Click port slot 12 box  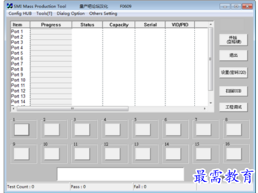[113, 154]
